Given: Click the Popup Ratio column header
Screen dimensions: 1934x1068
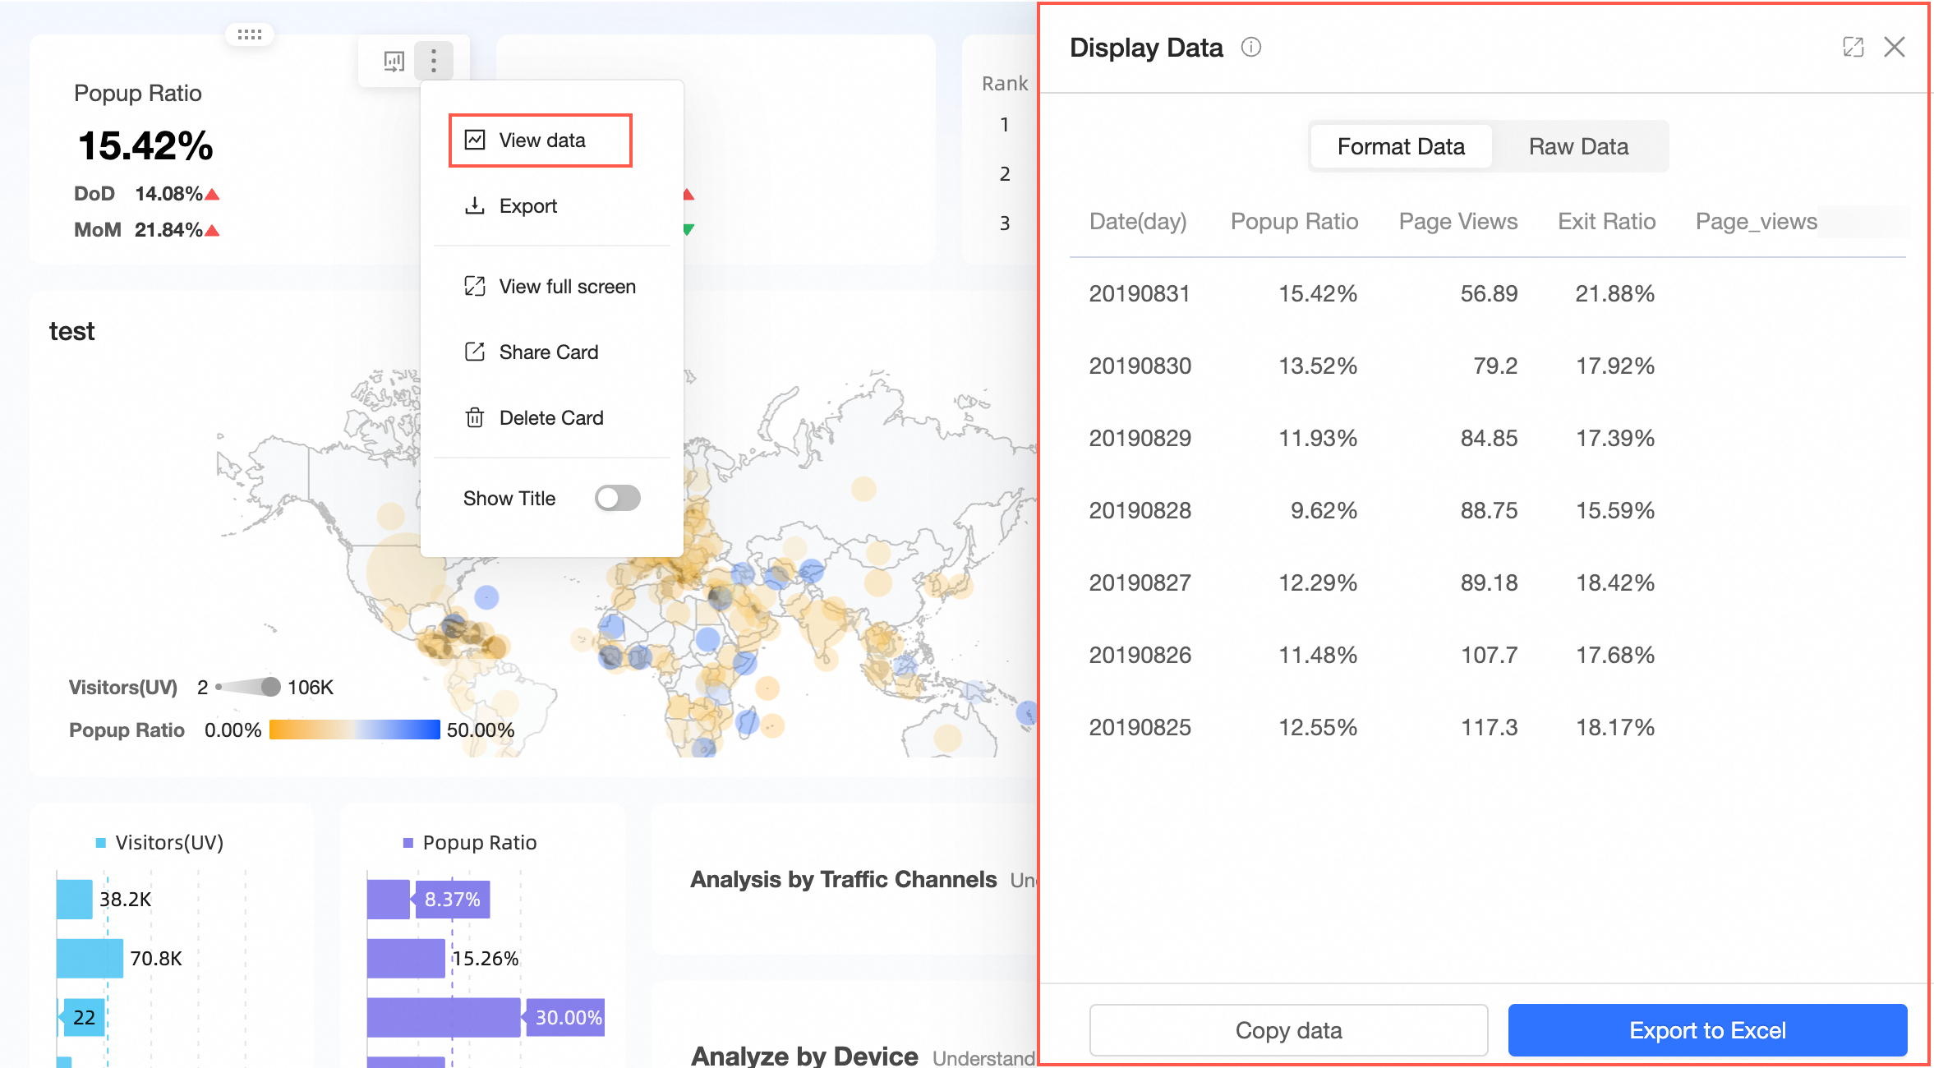Looking at the screenshot, I should (1294, 222).
